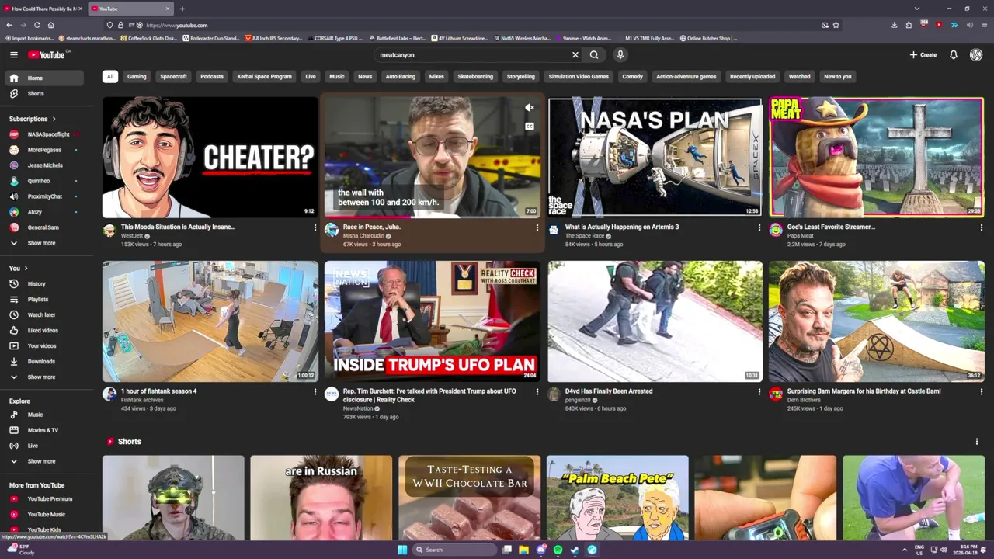Toggle captions on the preview video
994x559 pixels.
click(530, 126)
